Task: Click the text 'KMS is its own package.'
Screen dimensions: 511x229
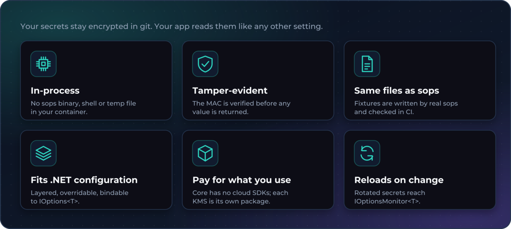Action: 231,201
